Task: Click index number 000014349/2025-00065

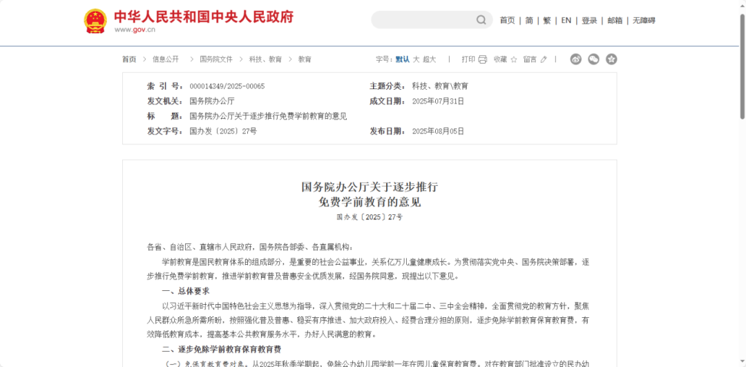Action: pyautogui.click(x=227, y=86)
